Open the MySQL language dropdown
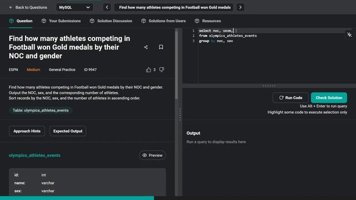 point(75,7)
